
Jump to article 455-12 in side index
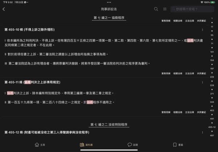tap(212, 127)
